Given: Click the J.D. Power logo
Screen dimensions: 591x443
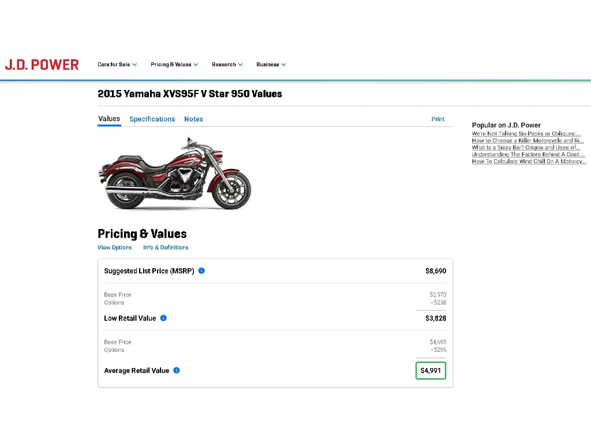Looking at the screenshot, I should click(x=42, y=65).
